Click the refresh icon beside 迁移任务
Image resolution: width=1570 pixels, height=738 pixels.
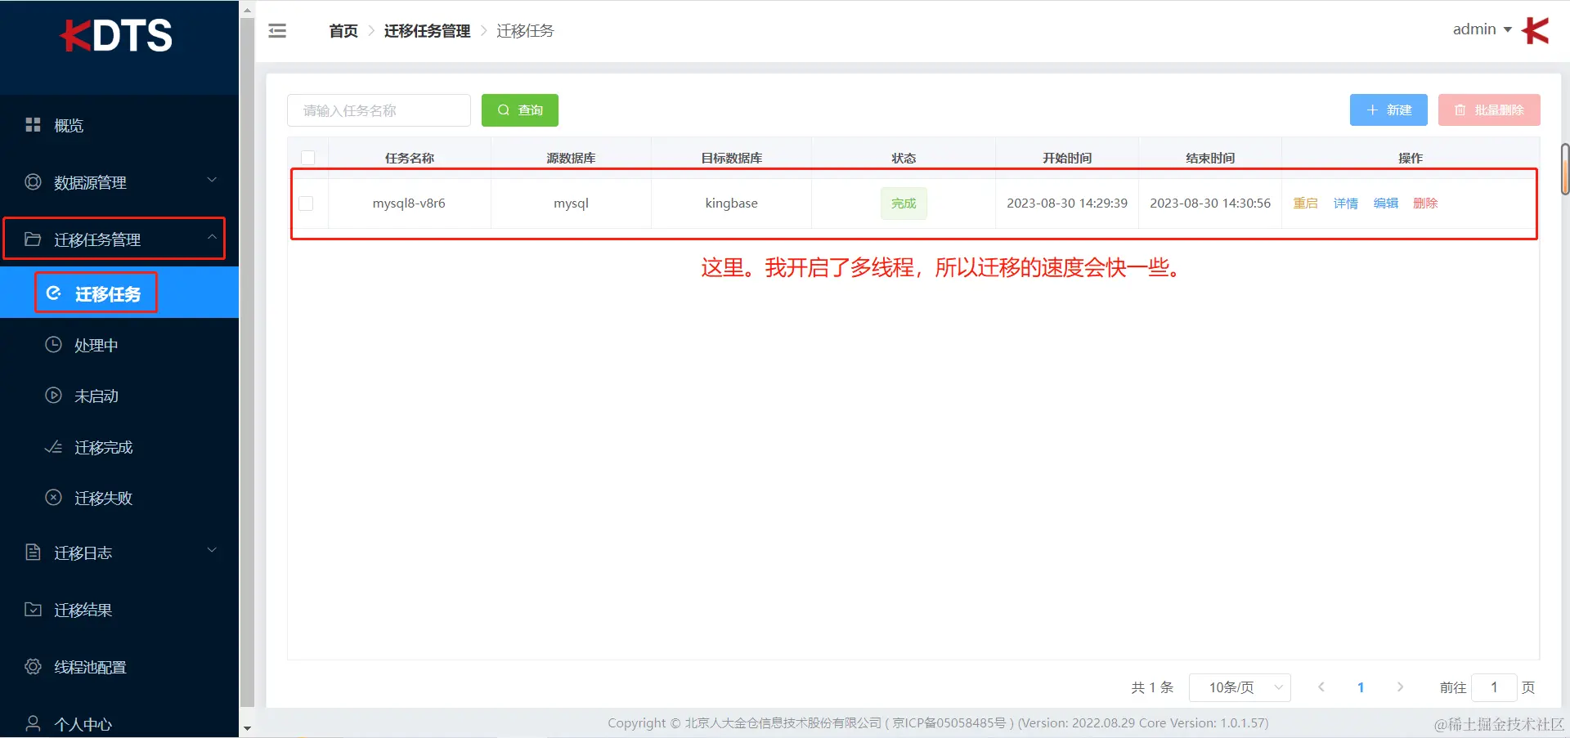pyautogui.click(x=54, y=293)
